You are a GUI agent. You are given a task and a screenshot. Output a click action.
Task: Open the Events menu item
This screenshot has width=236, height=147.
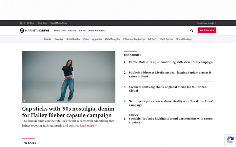(82, 31)
